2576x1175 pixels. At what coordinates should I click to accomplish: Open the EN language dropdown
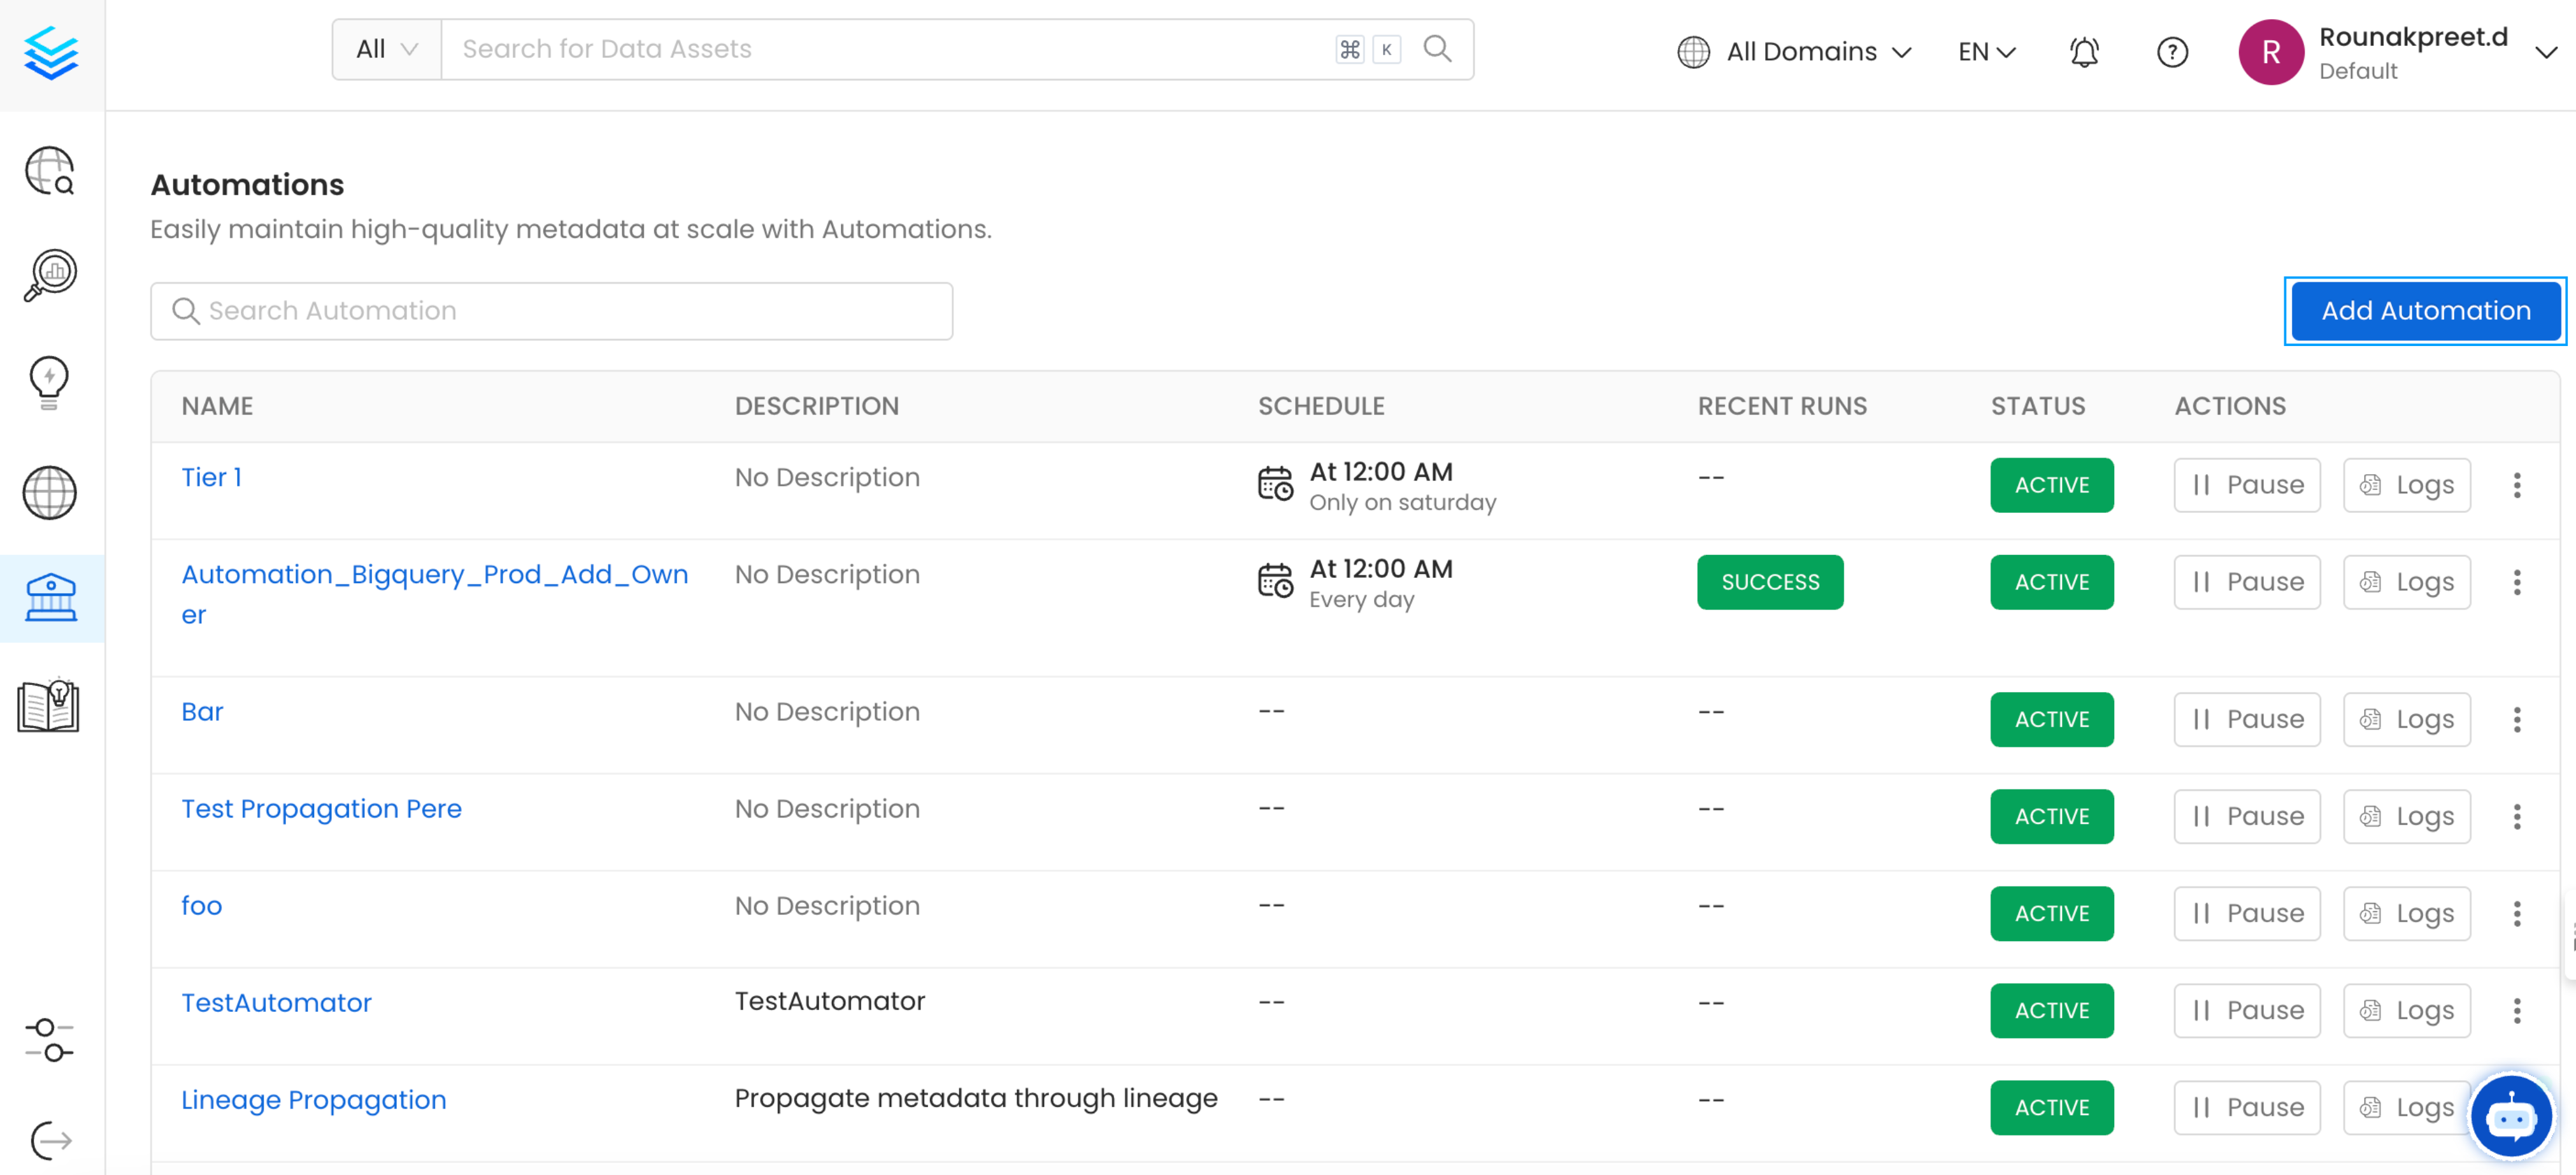coord(1986,52)
